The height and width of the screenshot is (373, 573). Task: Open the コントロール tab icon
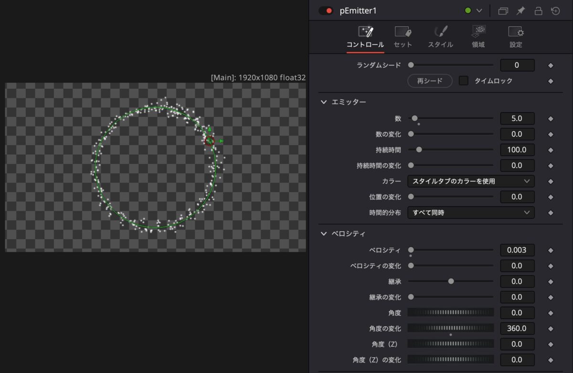(x=365, y=32)
